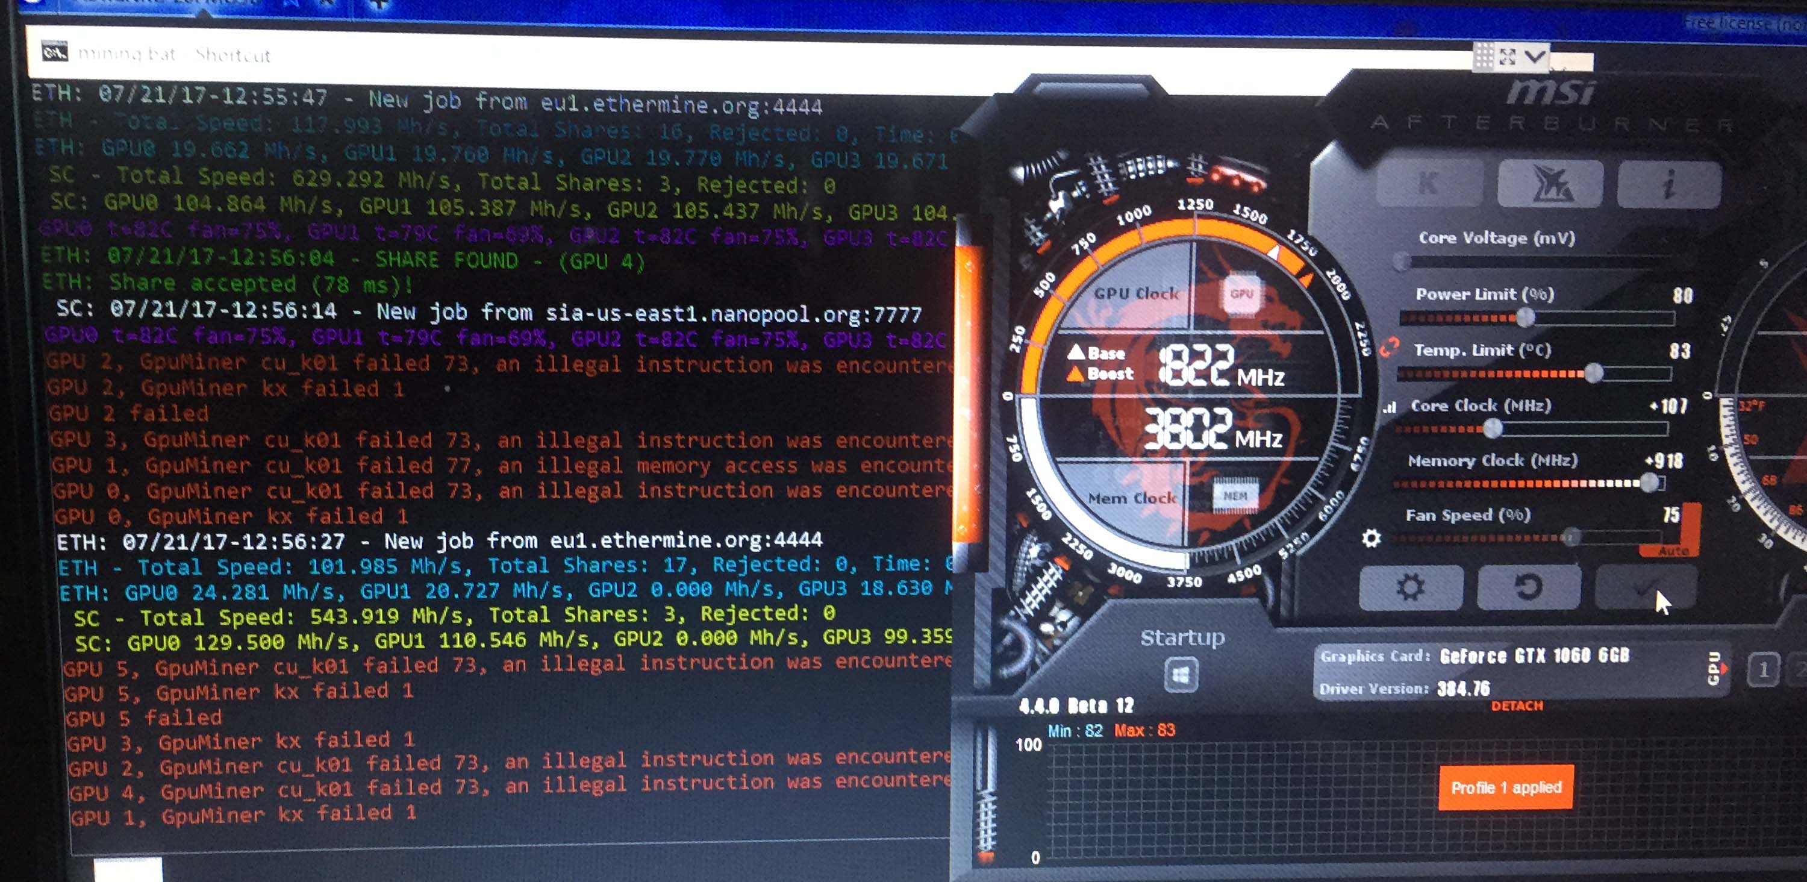This screenshot has height=882, width=1807.
Task: Toggle the Windows Startup icon button
Action: point(1181,675)
